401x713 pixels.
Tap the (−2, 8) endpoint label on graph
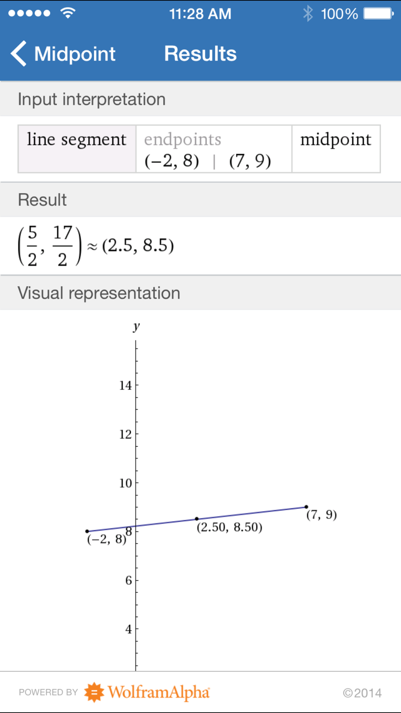point(106,539)
